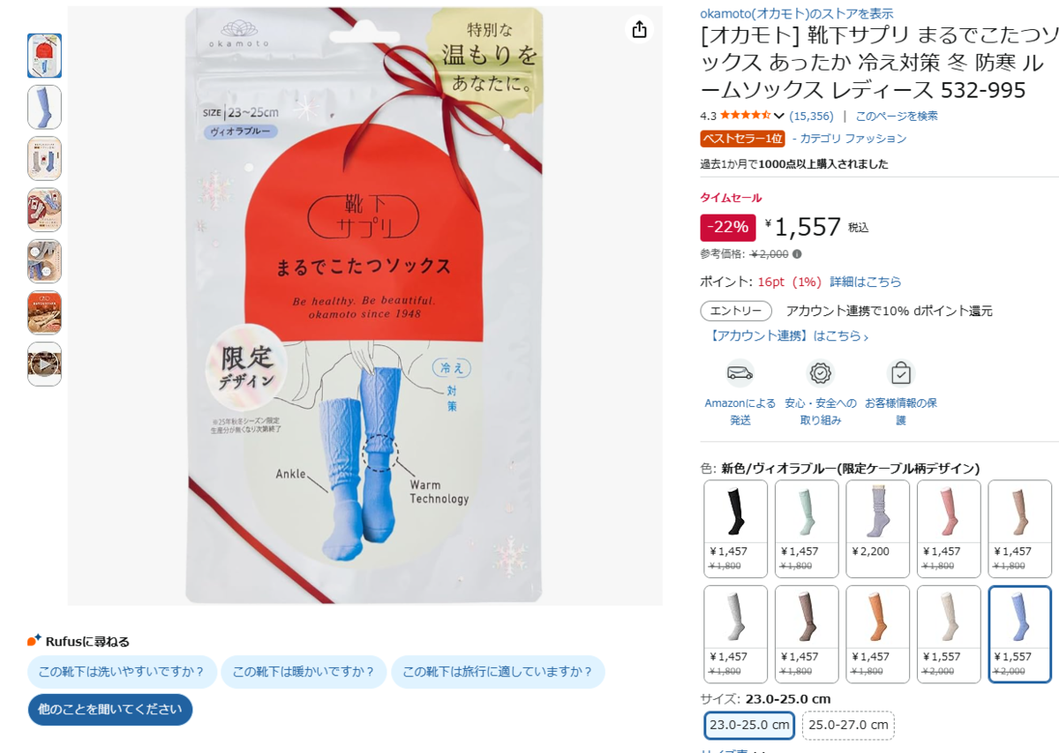
Task: Select the 25.0-27.0 cm size option
Action: click(x=848, y=726)
